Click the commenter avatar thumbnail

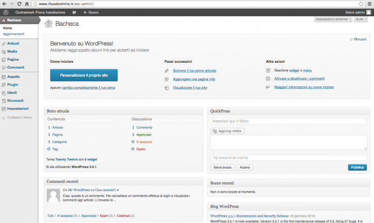[x=53, y=195]
